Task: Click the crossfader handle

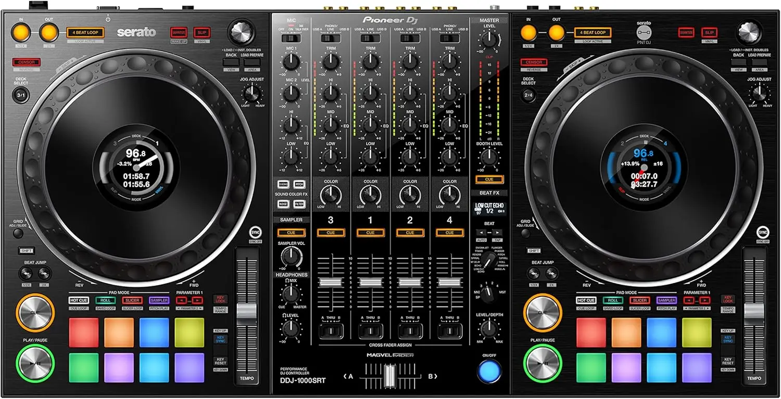Action: click(x=389, y=376)
